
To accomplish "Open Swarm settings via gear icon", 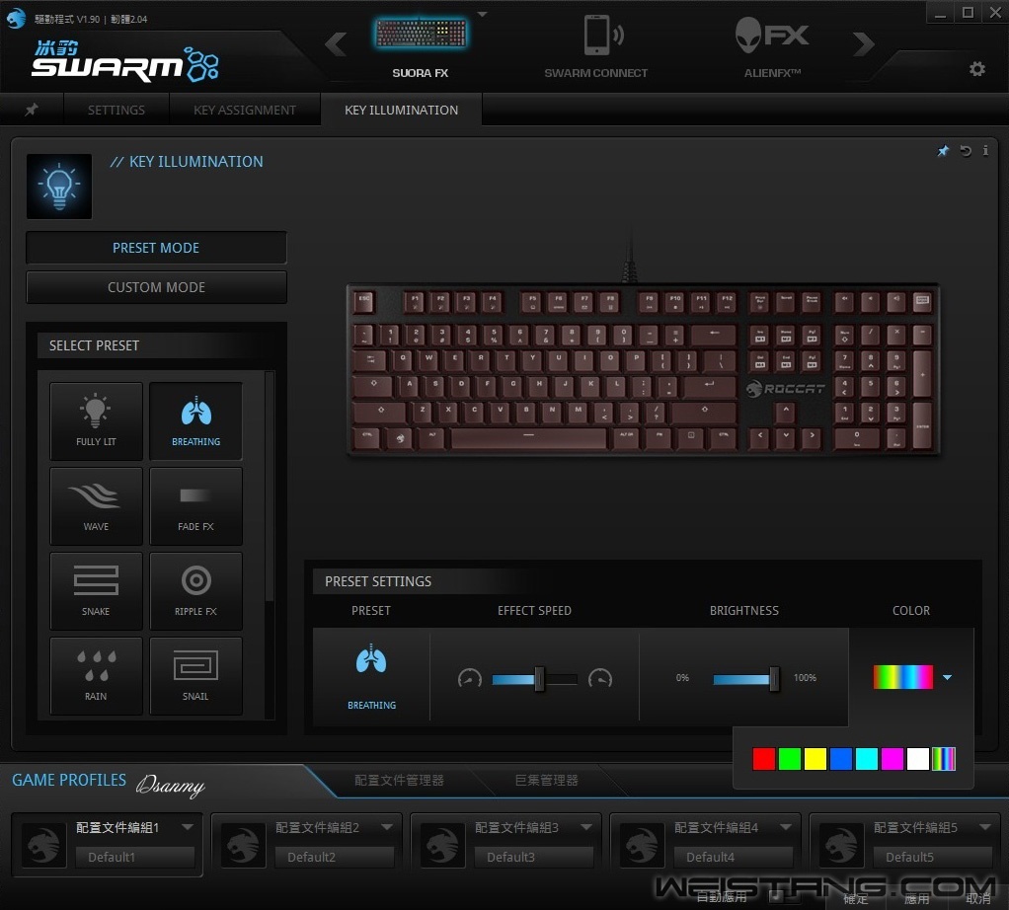I will [976, 69].
